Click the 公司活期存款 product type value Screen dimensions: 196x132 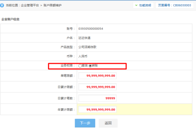[87, 47]
